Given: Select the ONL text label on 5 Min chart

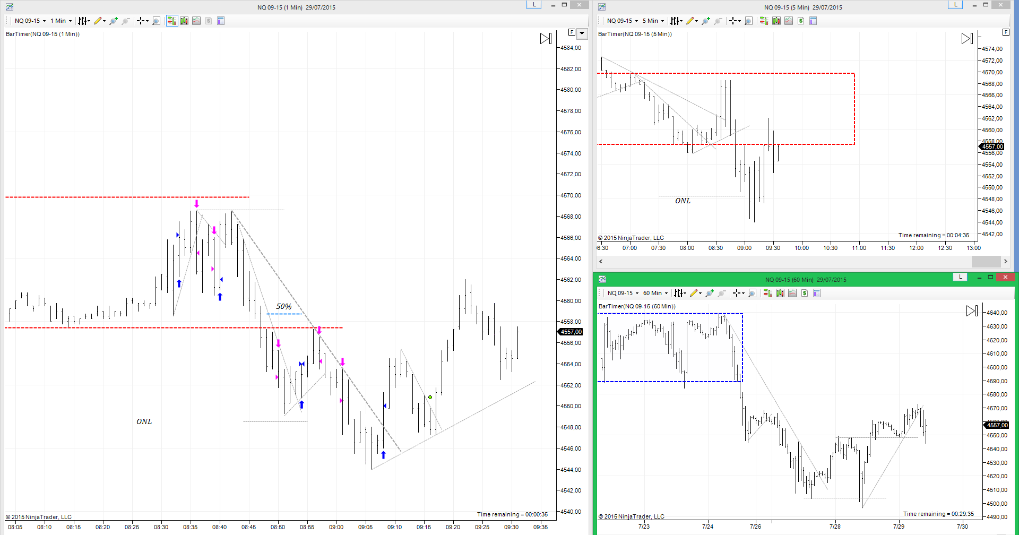Looking at the screenshot, I should pyautogui.click(x=683, y=201).
